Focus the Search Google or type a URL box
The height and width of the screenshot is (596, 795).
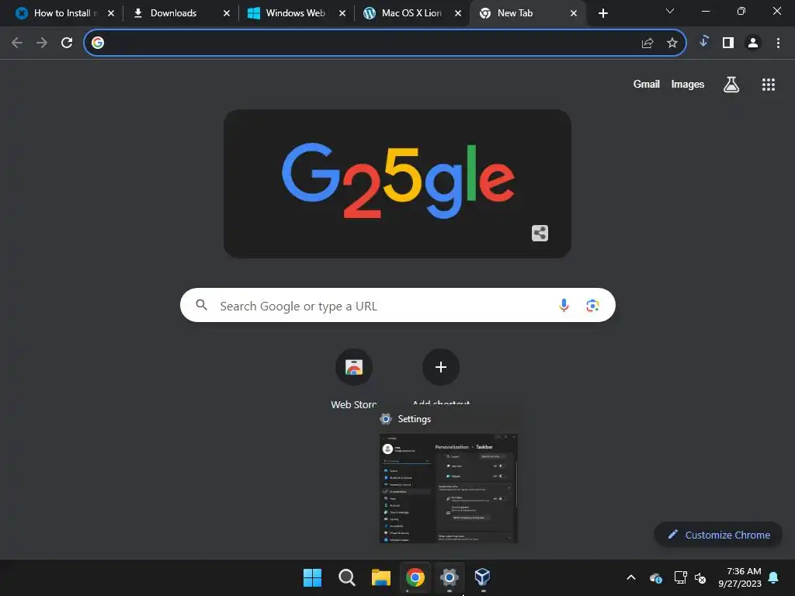pos(397,305)
